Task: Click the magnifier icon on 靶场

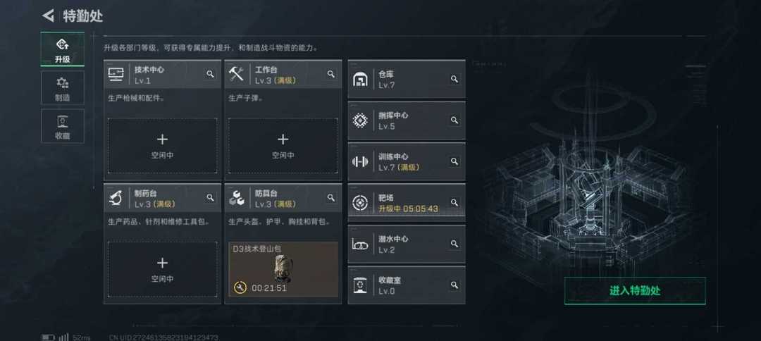Action: click(454, 202)
